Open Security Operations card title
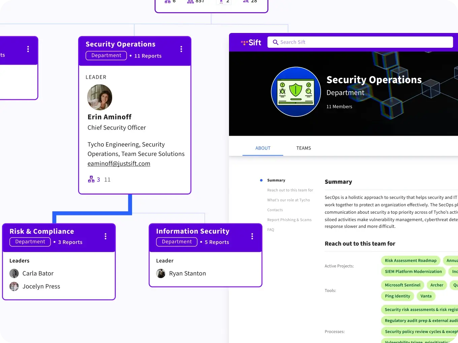Image resolution: width=458 pixels, height=343 pixels. (x=121, y=44)
